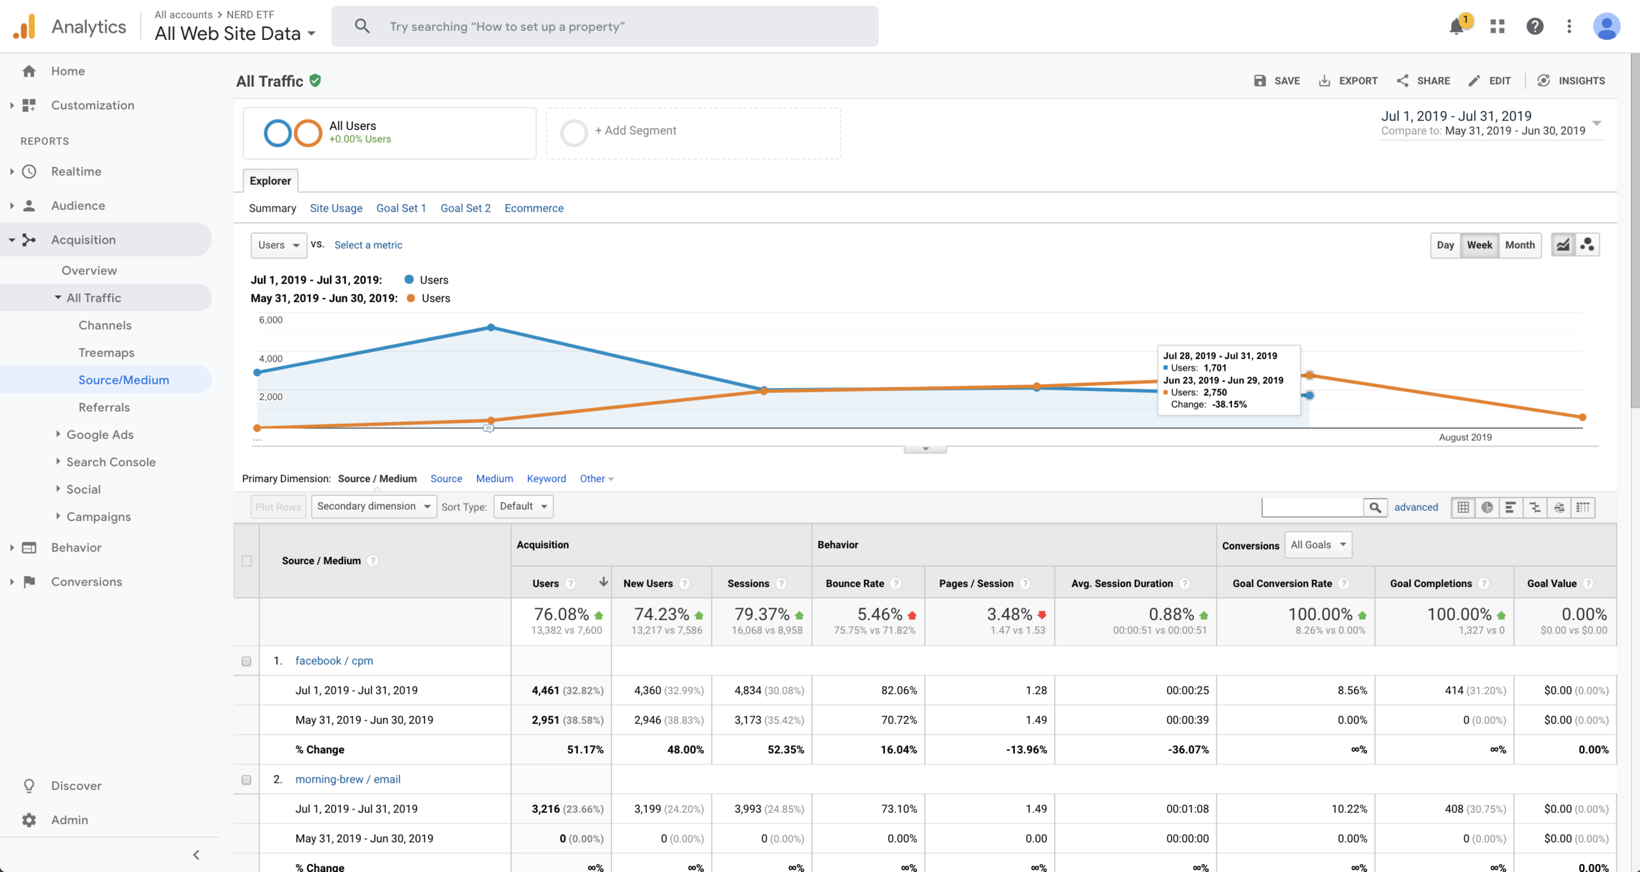Check the facebook / cpm row checkbox
This screenshot has width=1640, height=872.
[247, 661]
